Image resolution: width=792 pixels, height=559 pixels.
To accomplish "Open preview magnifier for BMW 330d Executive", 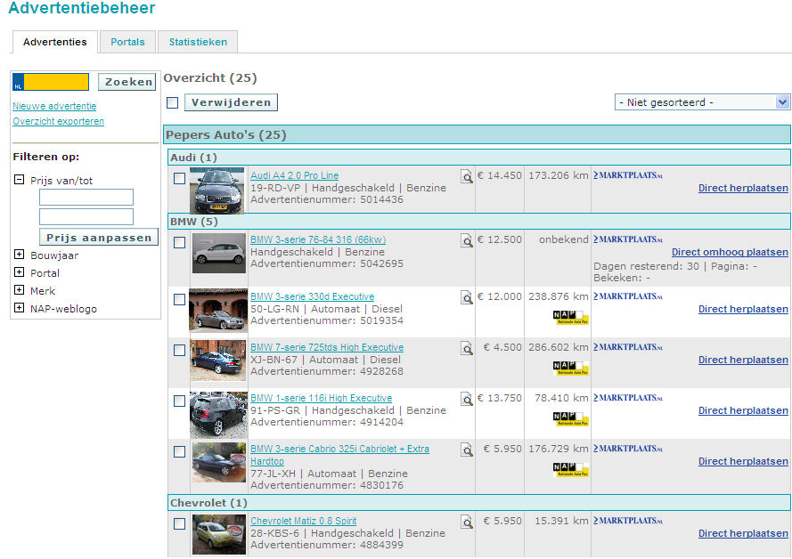I will point(467,298).
